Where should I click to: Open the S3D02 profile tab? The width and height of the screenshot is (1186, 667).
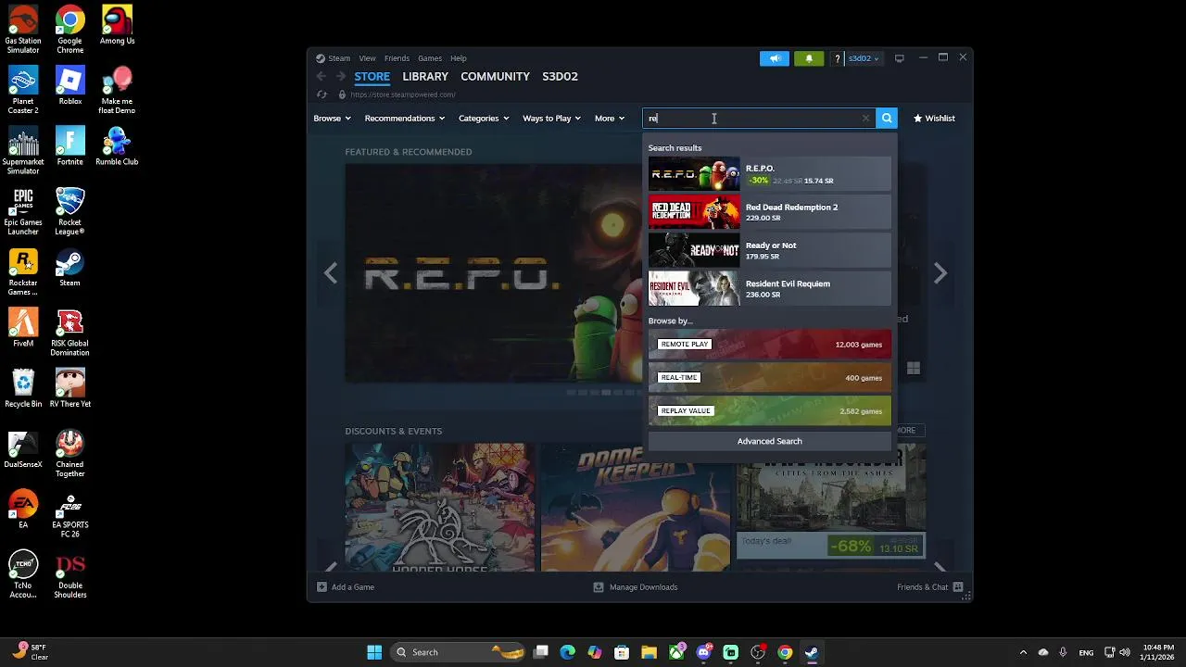click(x=560, y=77)
